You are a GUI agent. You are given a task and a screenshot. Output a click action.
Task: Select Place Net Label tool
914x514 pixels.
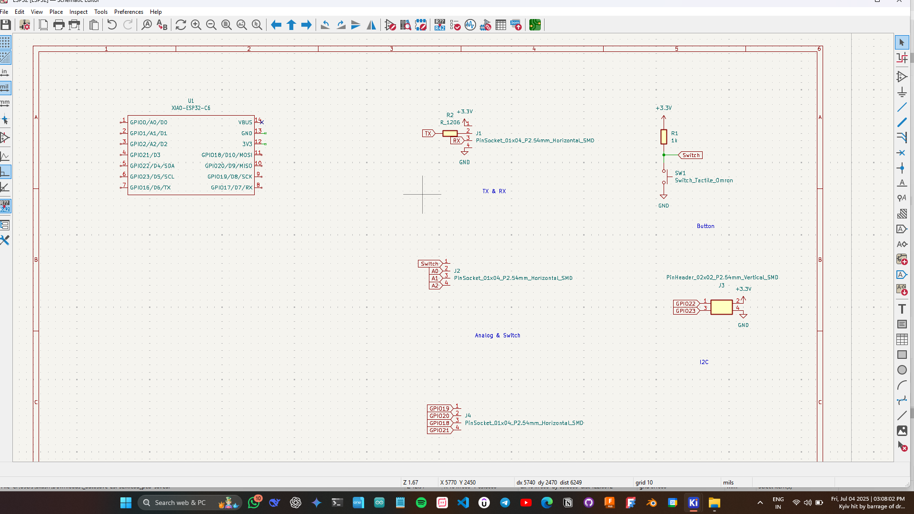click(x=902, y=183)
